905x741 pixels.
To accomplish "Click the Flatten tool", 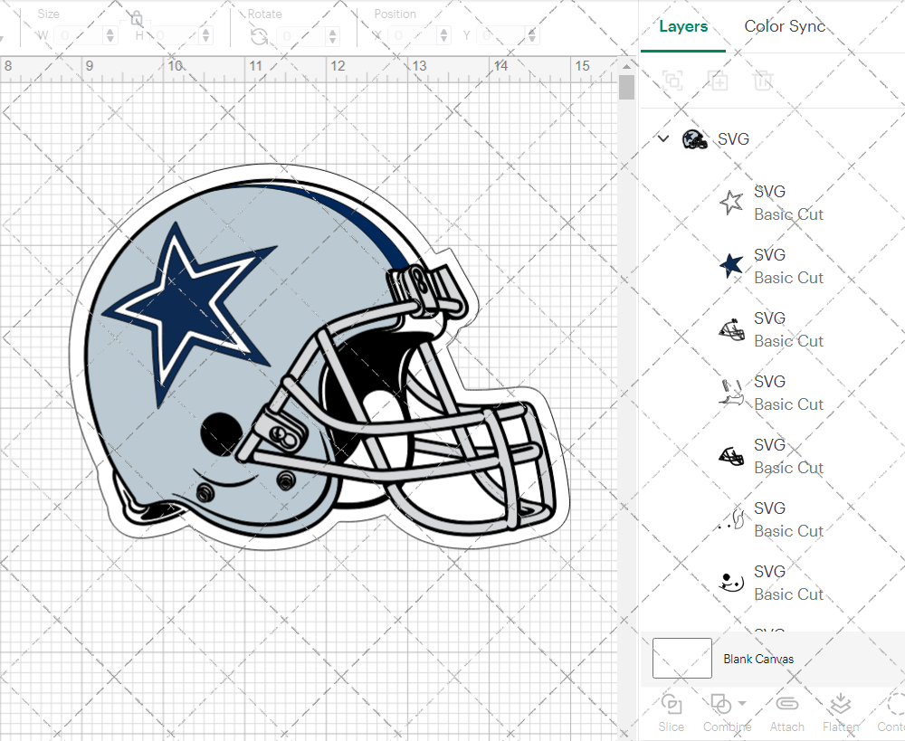I will tap(841, 713).
